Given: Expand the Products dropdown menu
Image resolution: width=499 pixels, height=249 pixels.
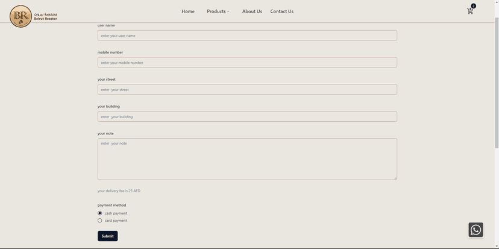Looking at the screenshot, I should pyautogui.click(x=218, y=11).
